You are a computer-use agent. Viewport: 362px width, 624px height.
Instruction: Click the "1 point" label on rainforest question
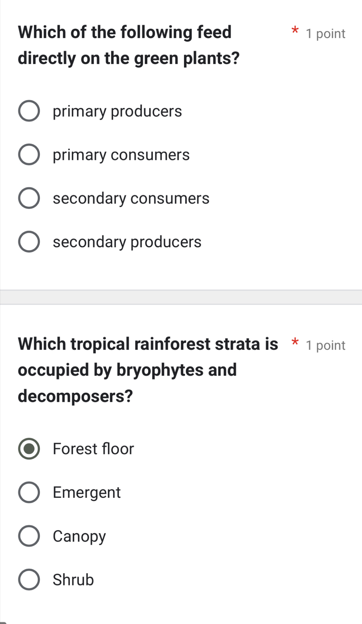click(x=325, y=345)
